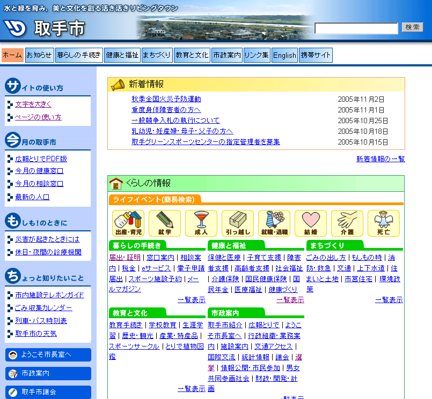Select the 結婚 heart icon
The width and height of the screenshot is (432, 399).
(x=311, y=223)
